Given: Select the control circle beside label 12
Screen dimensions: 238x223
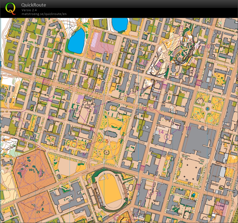Looking at the screenshot, I should click(x=152, y=107).
